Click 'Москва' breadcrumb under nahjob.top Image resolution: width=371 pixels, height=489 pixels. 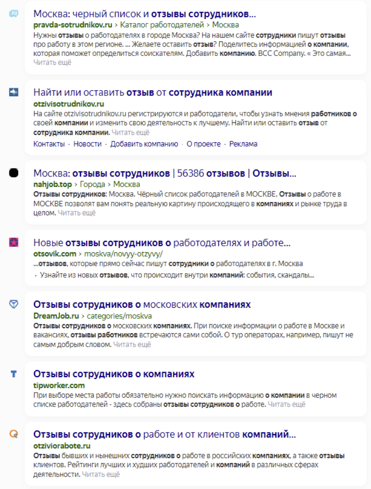click(126, 184)
